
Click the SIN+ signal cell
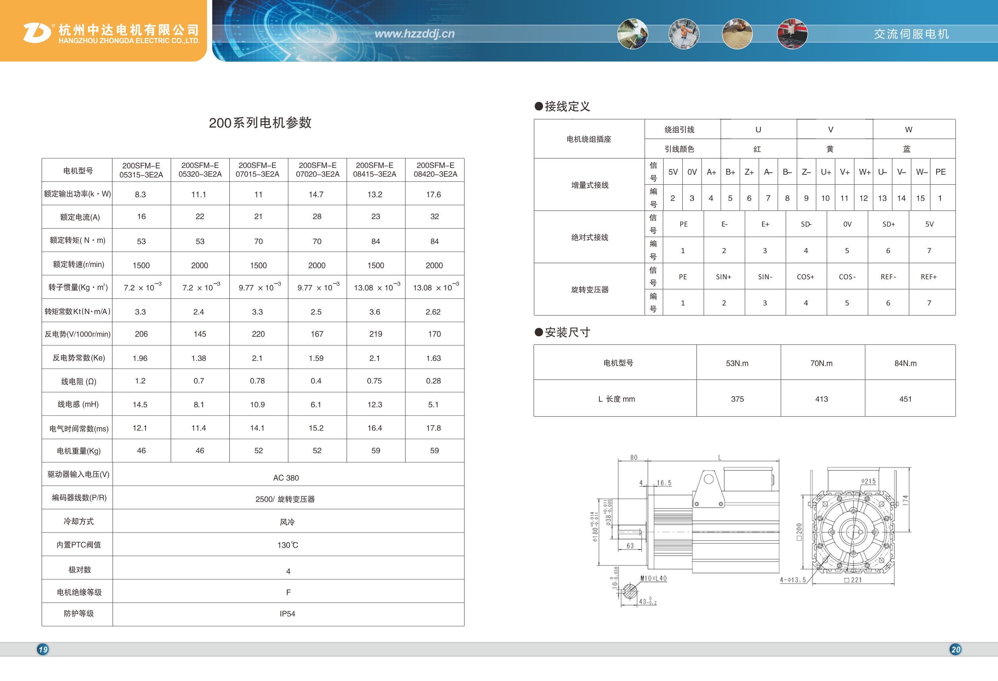point(724,277)
